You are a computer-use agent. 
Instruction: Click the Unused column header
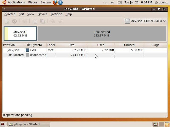pyautogui.click(x=129, y=45)
